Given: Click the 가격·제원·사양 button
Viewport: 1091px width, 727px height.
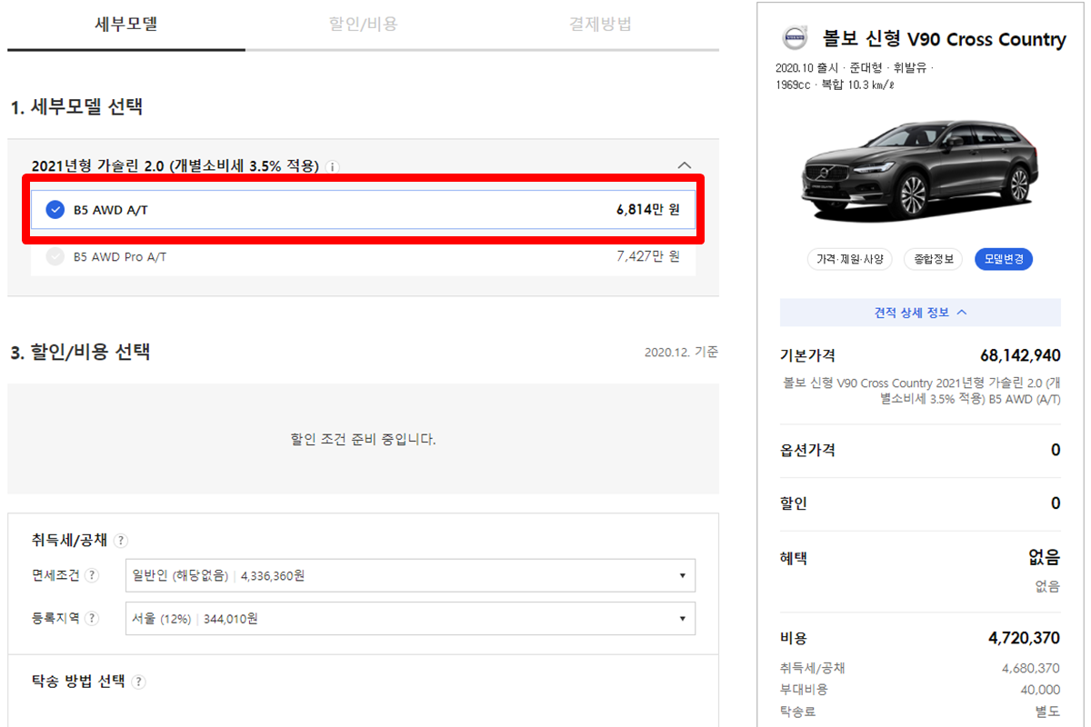Looking at the screenshot, I should pyautogui.click(x=850, y=259).
